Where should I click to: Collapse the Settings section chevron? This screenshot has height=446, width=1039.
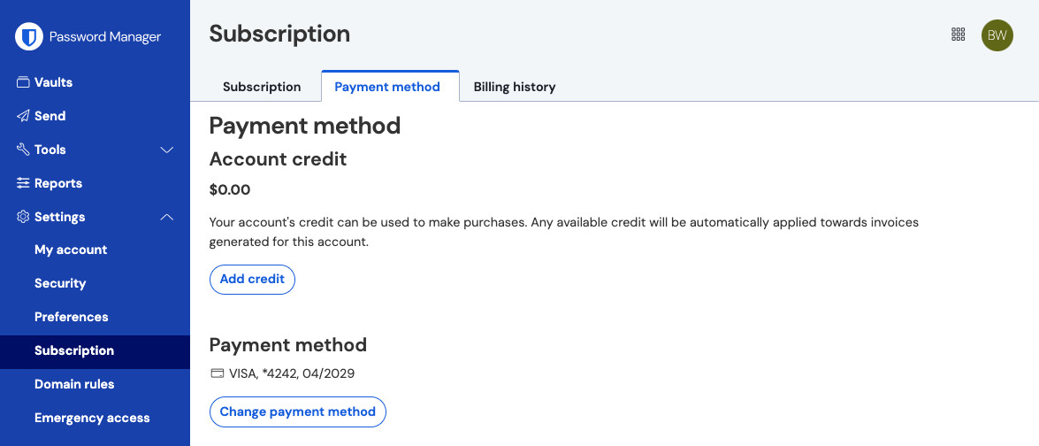pos(166,217)
